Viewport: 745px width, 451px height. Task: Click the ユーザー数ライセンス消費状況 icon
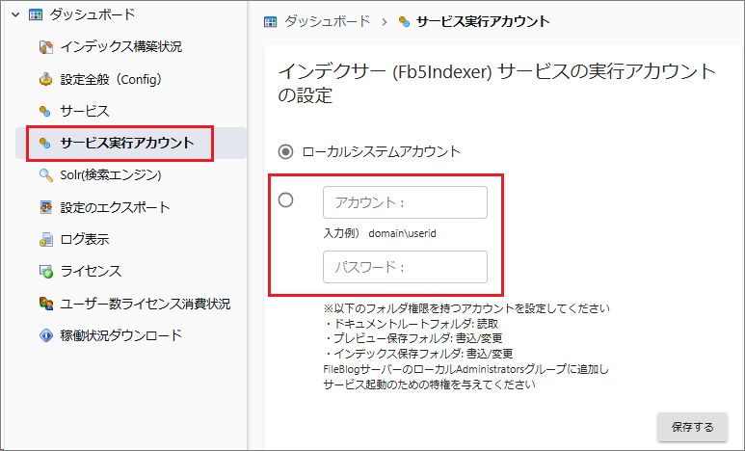(x=45, y=304)
